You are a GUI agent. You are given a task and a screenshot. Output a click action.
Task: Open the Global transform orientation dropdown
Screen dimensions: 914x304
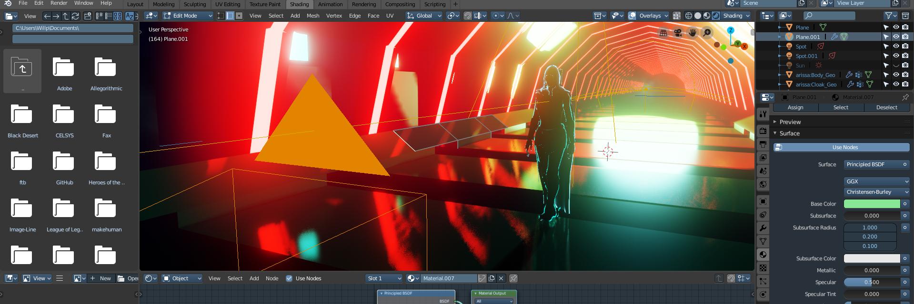(x=424, y=16)
